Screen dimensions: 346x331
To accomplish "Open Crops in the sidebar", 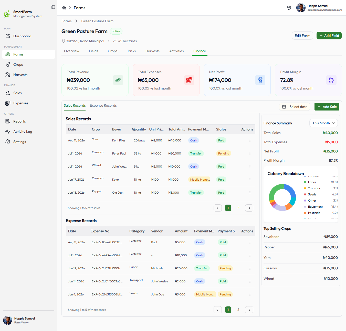I will click(x=29, y=64).
